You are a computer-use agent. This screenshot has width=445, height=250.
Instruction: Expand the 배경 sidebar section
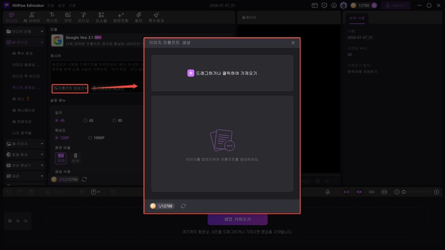[x=24, y=176]
